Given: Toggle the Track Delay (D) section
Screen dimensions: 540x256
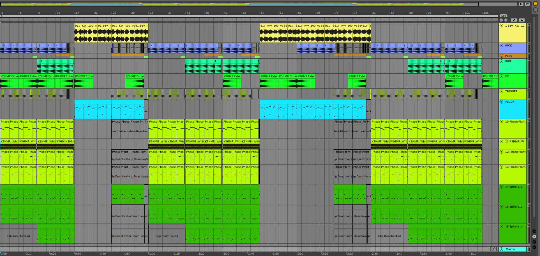Looking at the screenshot, I should coord(534,247).
